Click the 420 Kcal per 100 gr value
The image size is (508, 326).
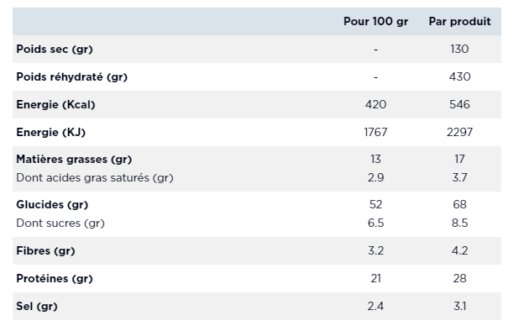tap(375, 104)
